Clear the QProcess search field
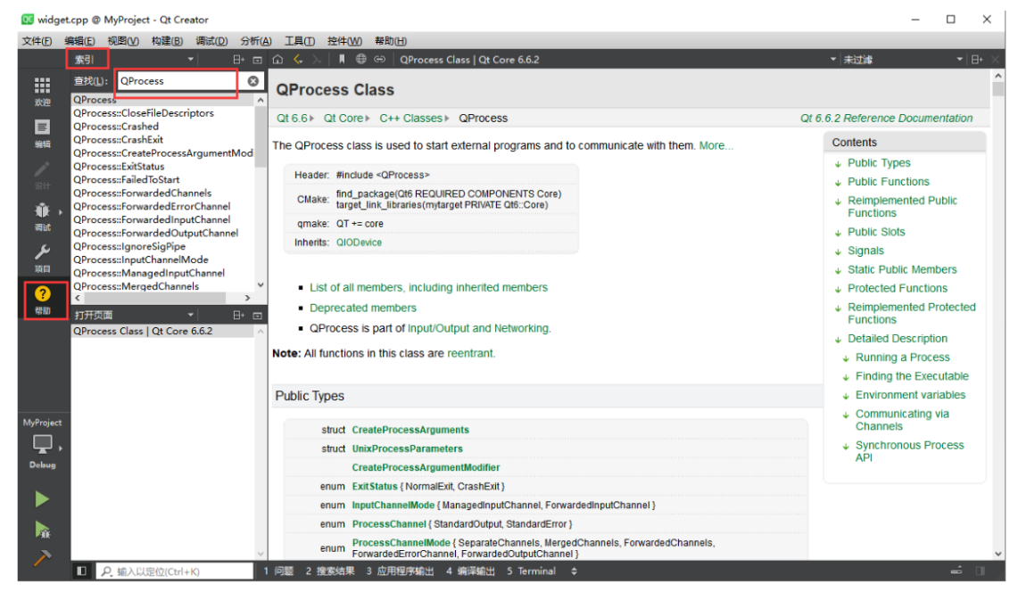Image resolution: width=1018 pixels, height=592 pixels. coord(253,81)
